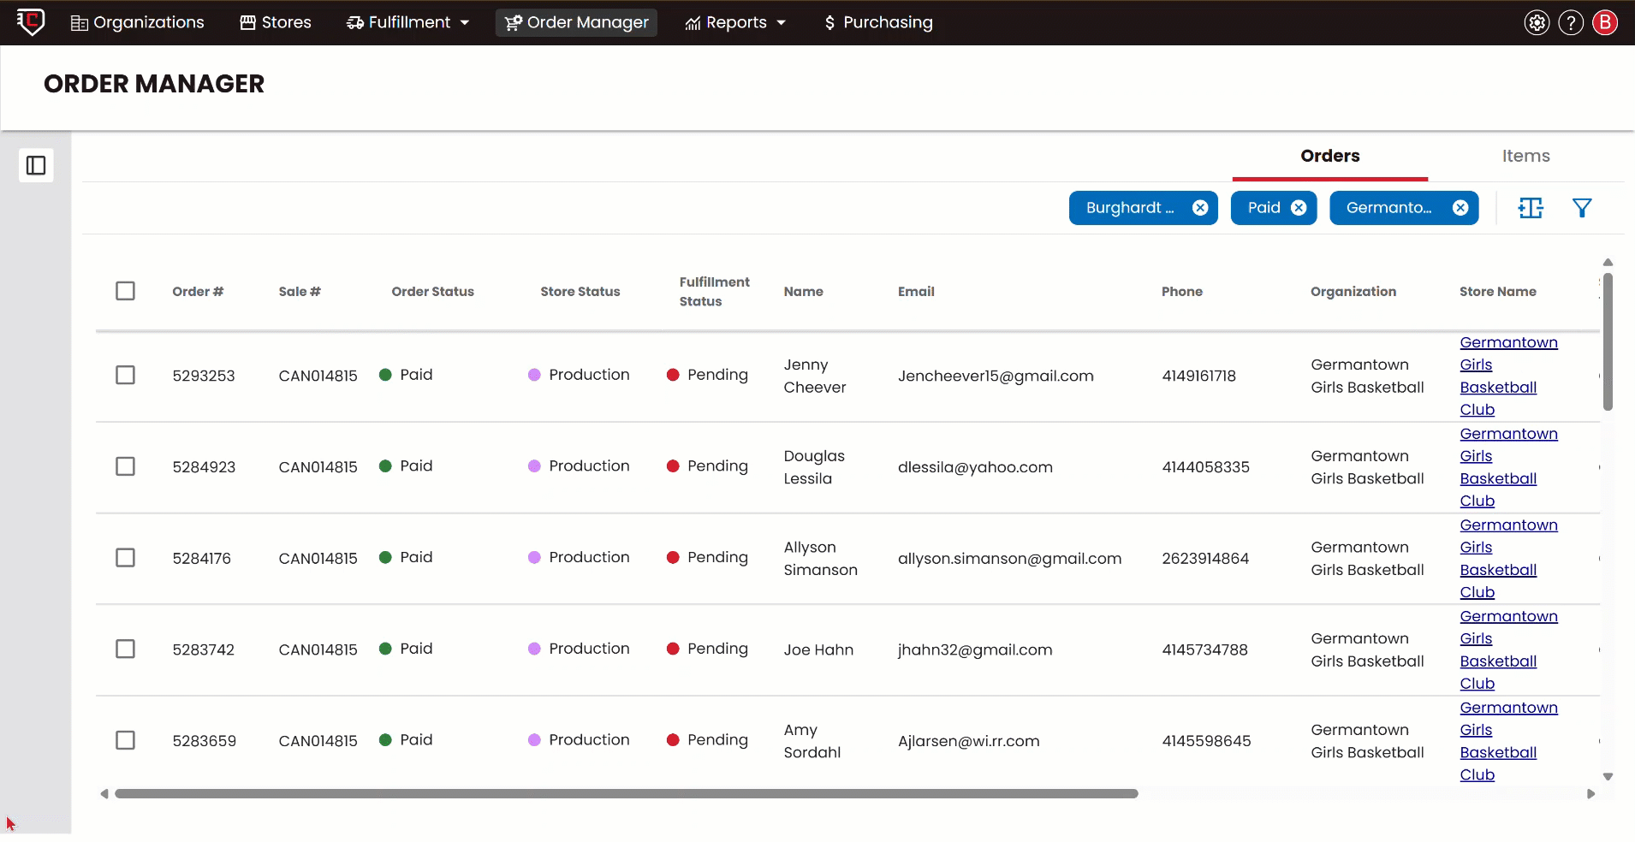Check the box for order 5293253
Screen dimensions: 1635x842
point(125,375)
